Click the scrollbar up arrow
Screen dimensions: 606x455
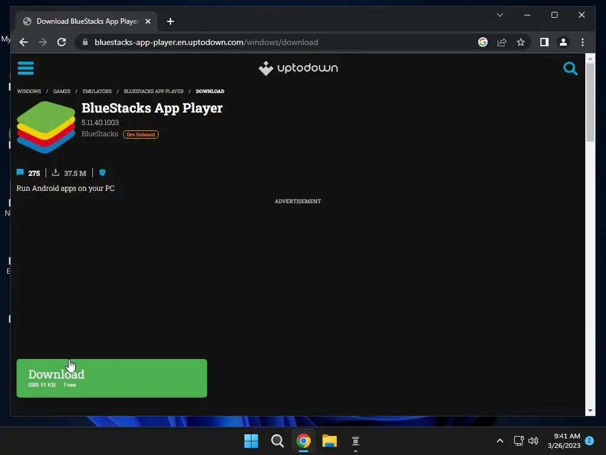(x=590, y=59)
